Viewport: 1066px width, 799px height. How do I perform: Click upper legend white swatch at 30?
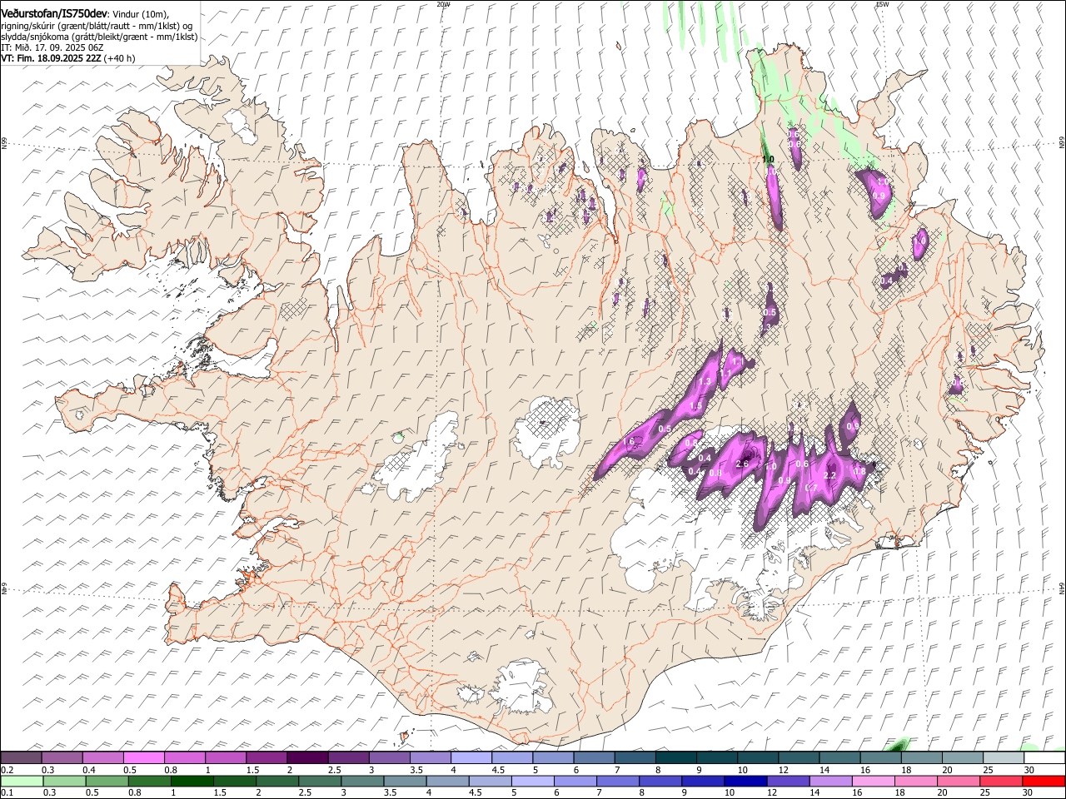tap(1045, 757)
